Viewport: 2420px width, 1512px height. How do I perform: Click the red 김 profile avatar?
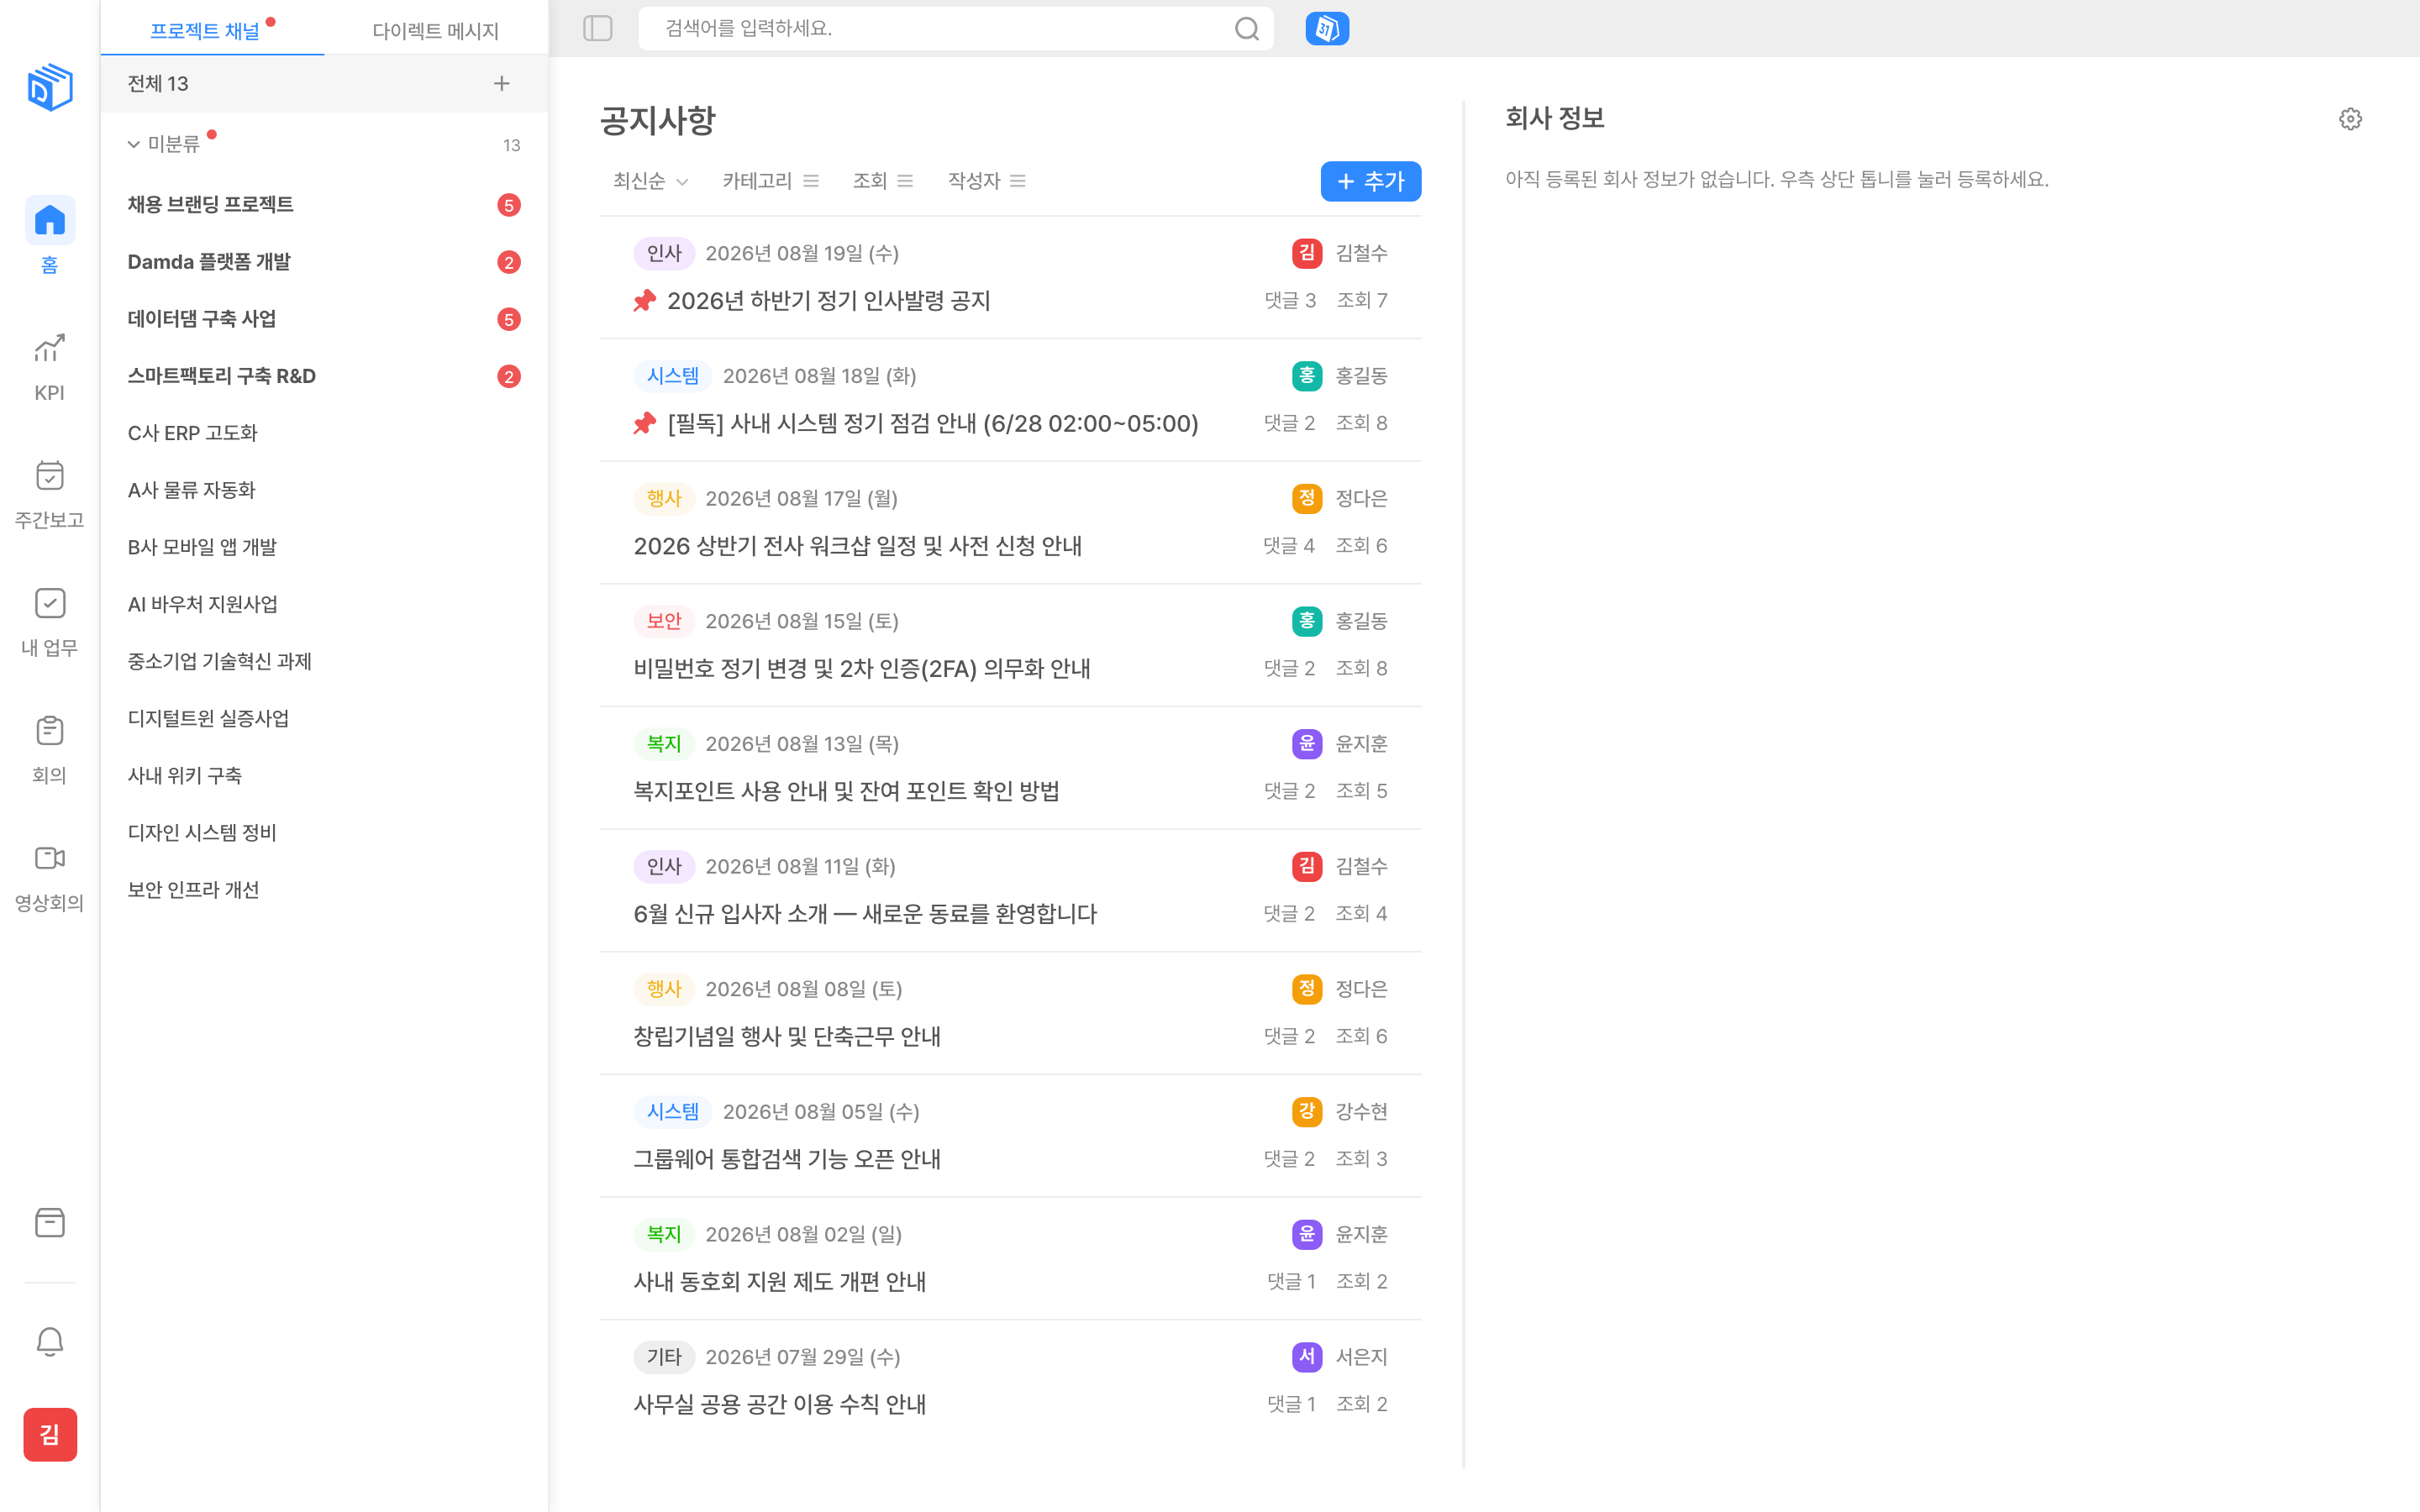point(50,1434)
